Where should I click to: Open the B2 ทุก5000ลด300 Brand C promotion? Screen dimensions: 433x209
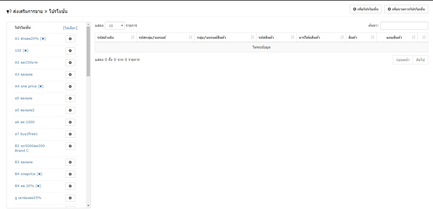pos(30,148)
